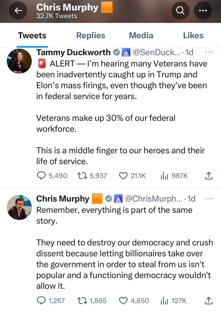Screen dimensions: 221x313
Task: Share Tammy Duckworth's tweet
Action: click(209, 176)
